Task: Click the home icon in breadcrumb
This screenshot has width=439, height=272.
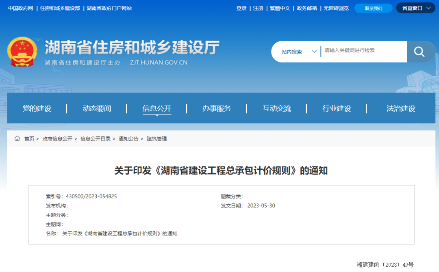Action: tap(17, 138)
